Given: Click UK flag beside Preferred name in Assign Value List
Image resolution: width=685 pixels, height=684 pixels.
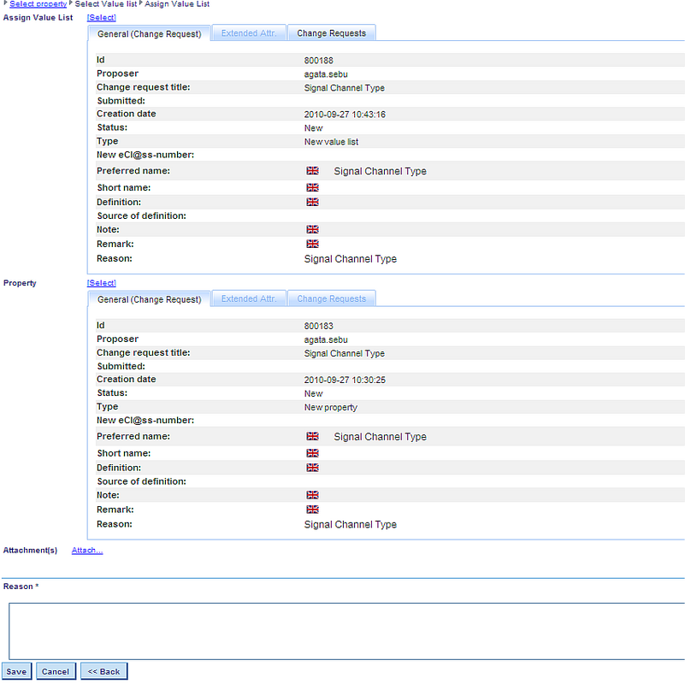Looking at the screenshot, I should click(x=312, y=171).
